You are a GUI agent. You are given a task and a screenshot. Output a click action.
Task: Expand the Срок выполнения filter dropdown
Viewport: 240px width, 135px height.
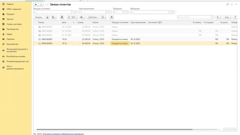107,12
